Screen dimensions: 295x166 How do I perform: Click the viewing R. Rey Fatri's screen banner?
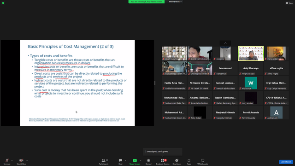click(147, 2)
